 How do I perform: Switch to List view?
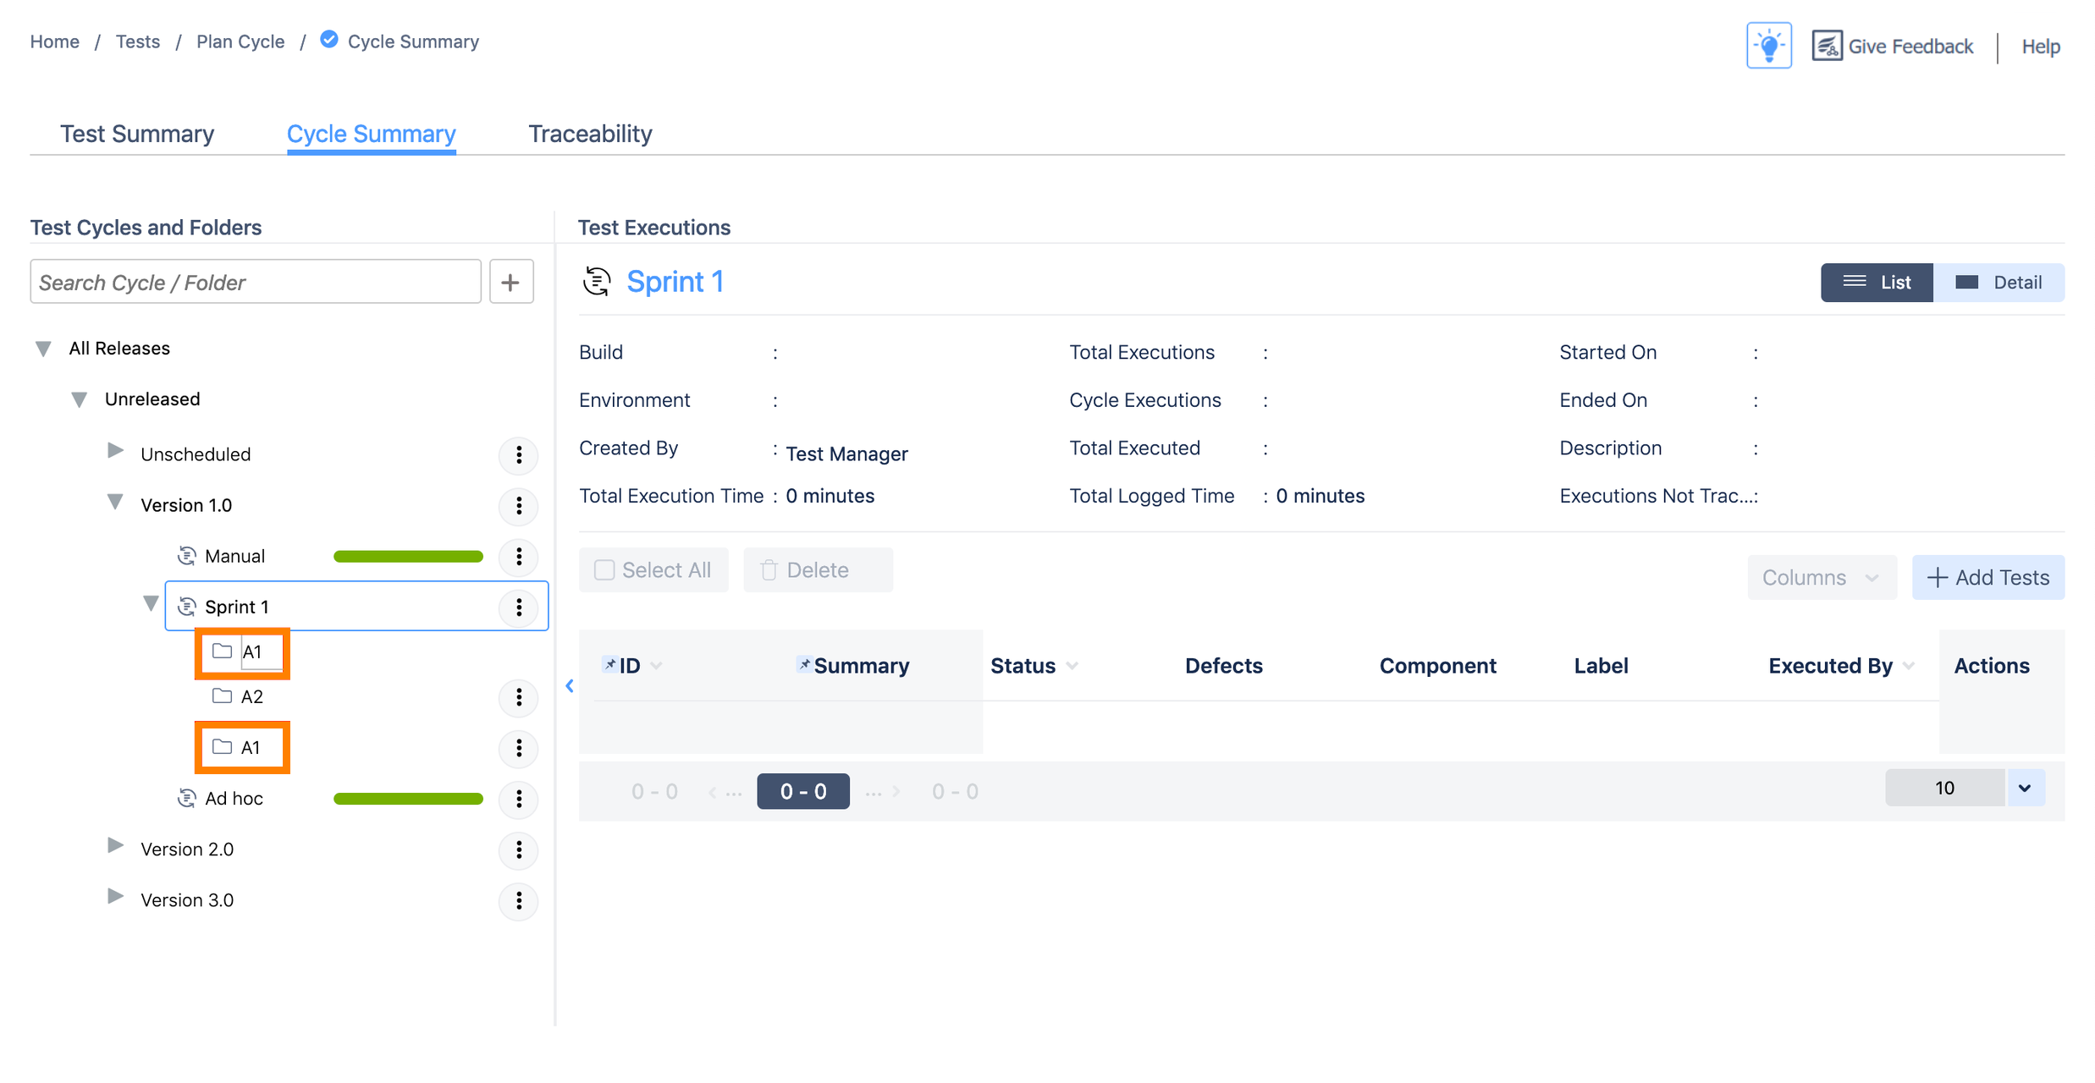pos(1877,282)
